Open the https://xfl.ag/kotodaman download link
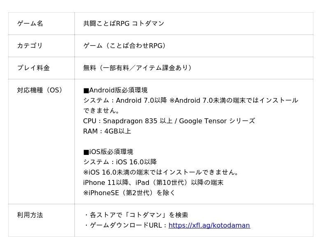Screen dimensions: 329x249 [x=209, y=225]
